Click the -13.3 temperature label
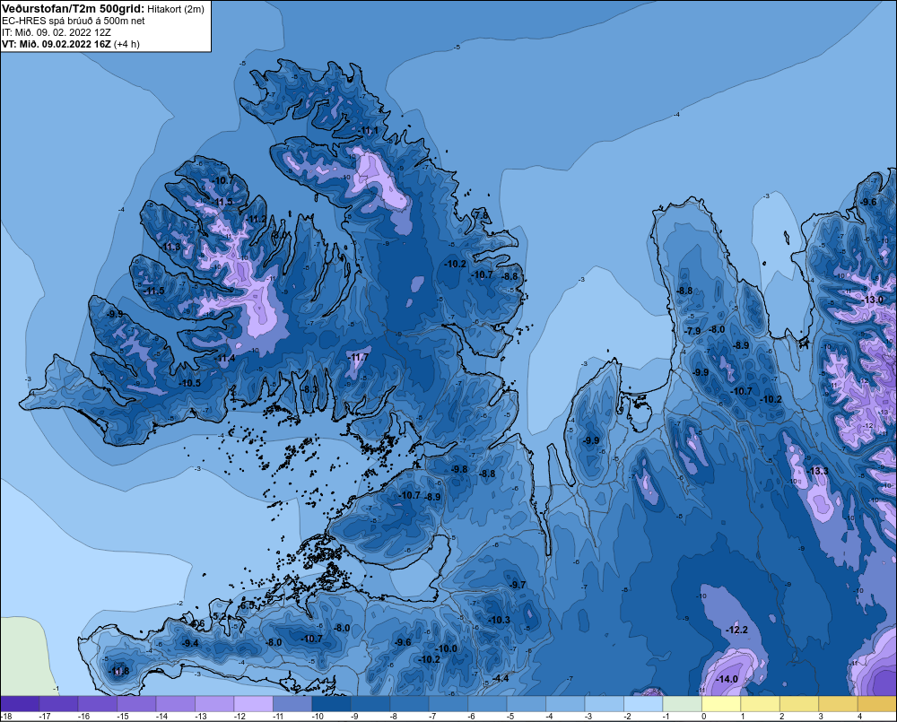 [x=817, y=471]
